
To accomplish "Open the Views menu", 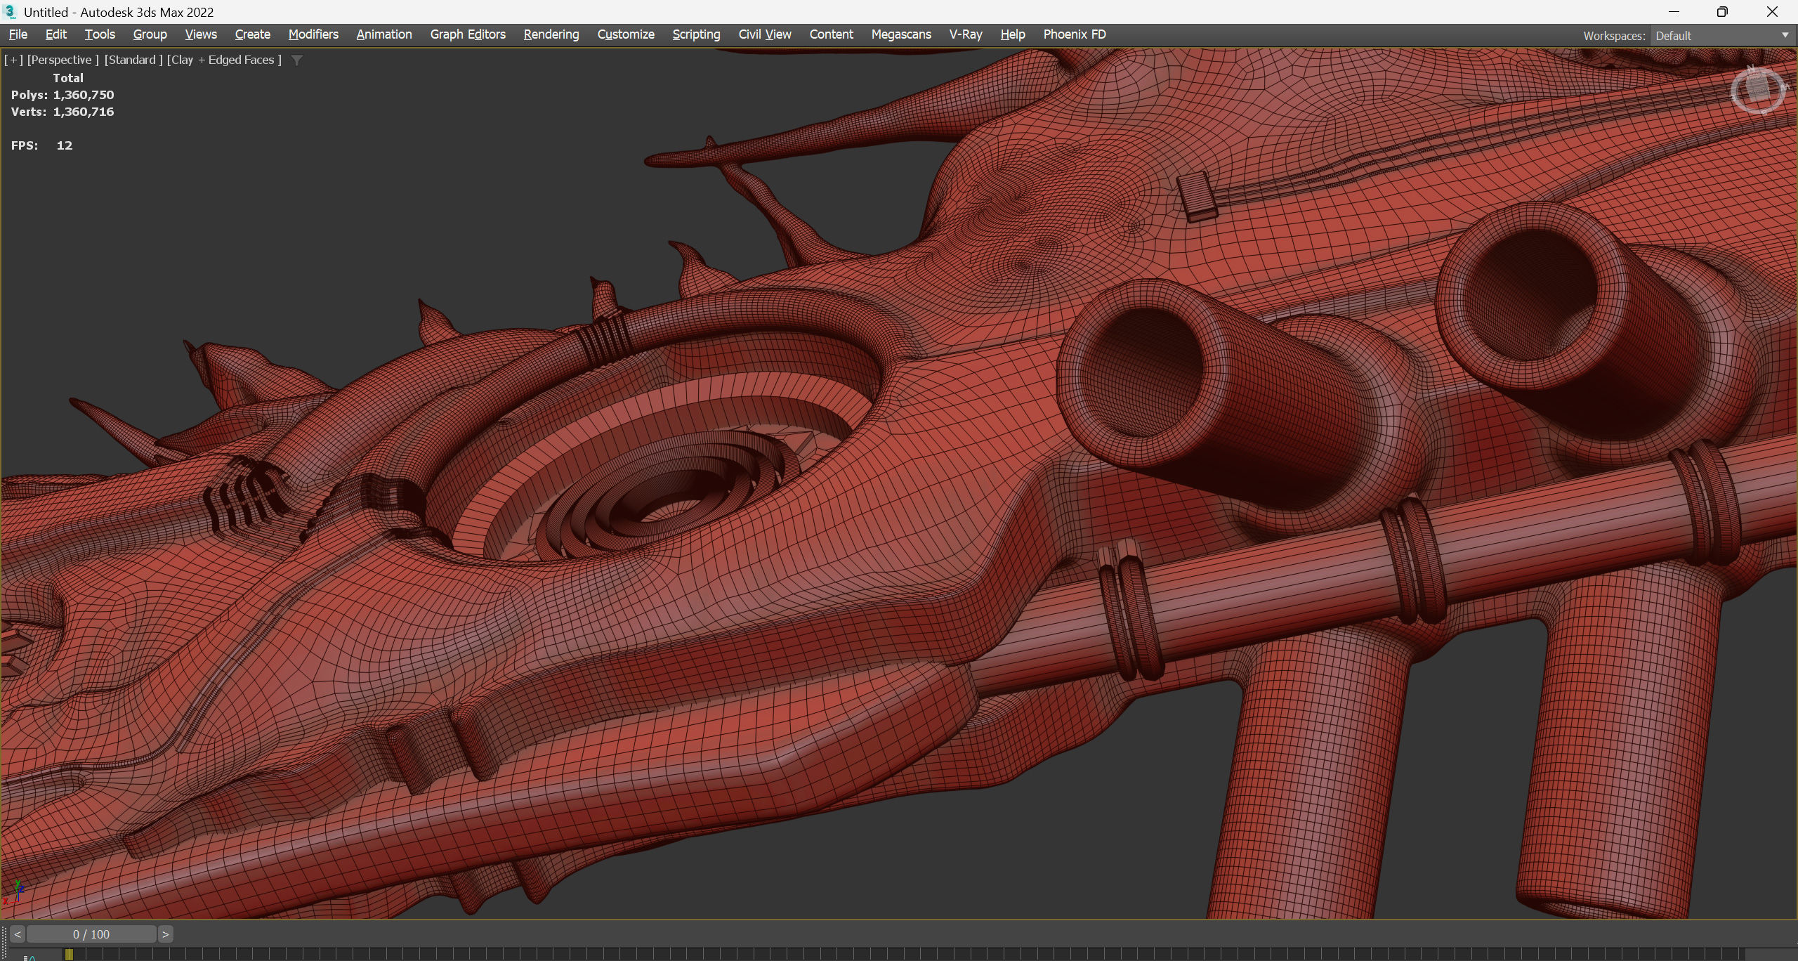I will 200,34.
